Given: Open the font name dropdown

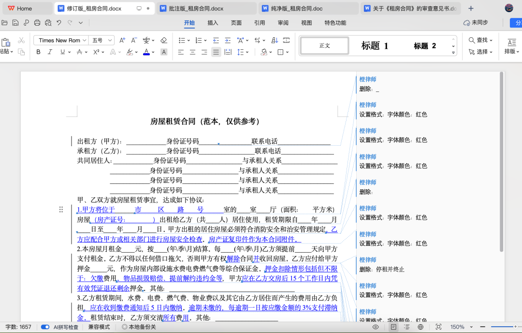Looking at the screenshot, I should point(85,40).
